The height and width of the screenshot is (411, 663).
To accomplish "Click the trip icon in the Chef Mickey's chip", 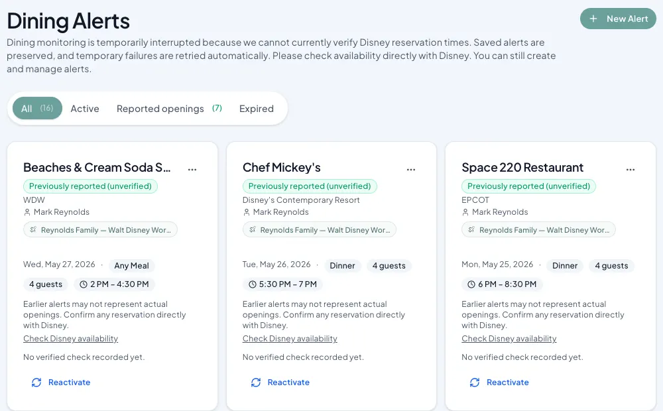I will tap(253, 229).
